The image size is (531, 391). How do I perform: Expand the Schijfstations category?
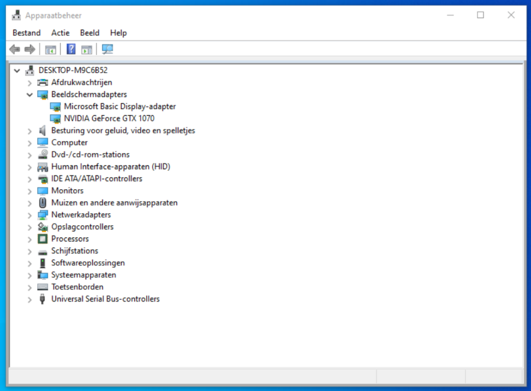click(x=30, y=251)
